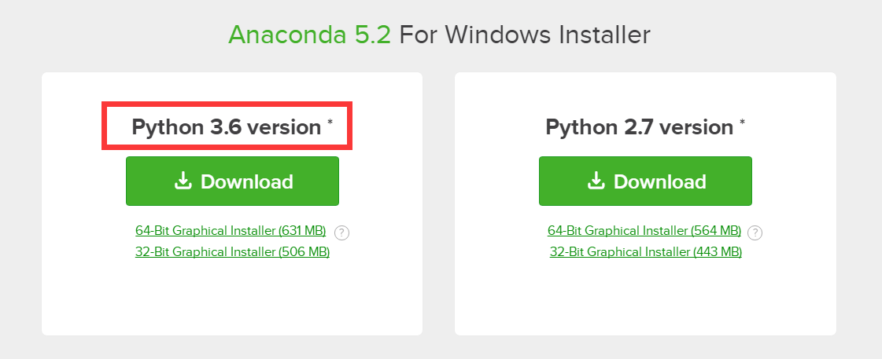Click the asterisk after Python 3.6 version
Viewport: 882px width, 359px height.
(330, 123)
